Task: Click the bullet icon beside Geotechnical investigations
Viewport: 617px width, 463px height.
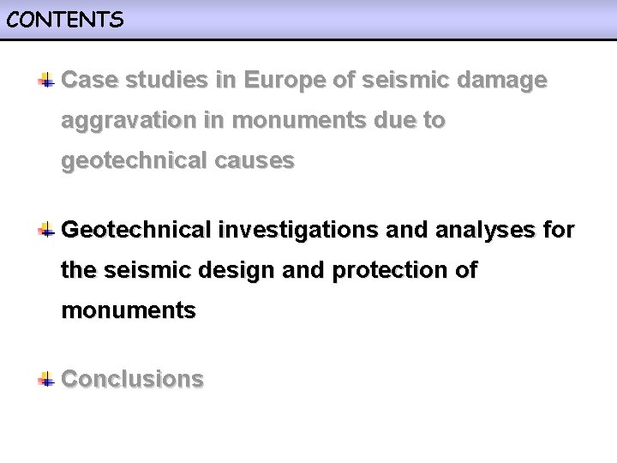Action: (x=46, y=230)
